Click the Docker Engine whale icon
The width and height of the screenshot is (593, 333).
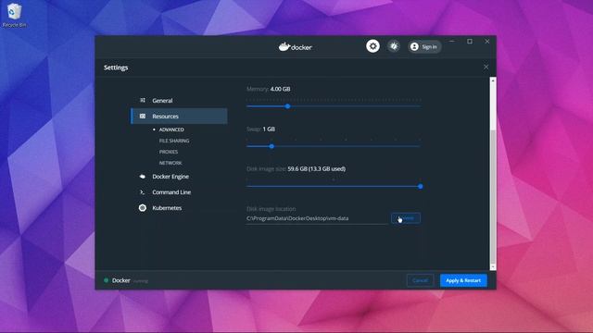coord(143,177)
